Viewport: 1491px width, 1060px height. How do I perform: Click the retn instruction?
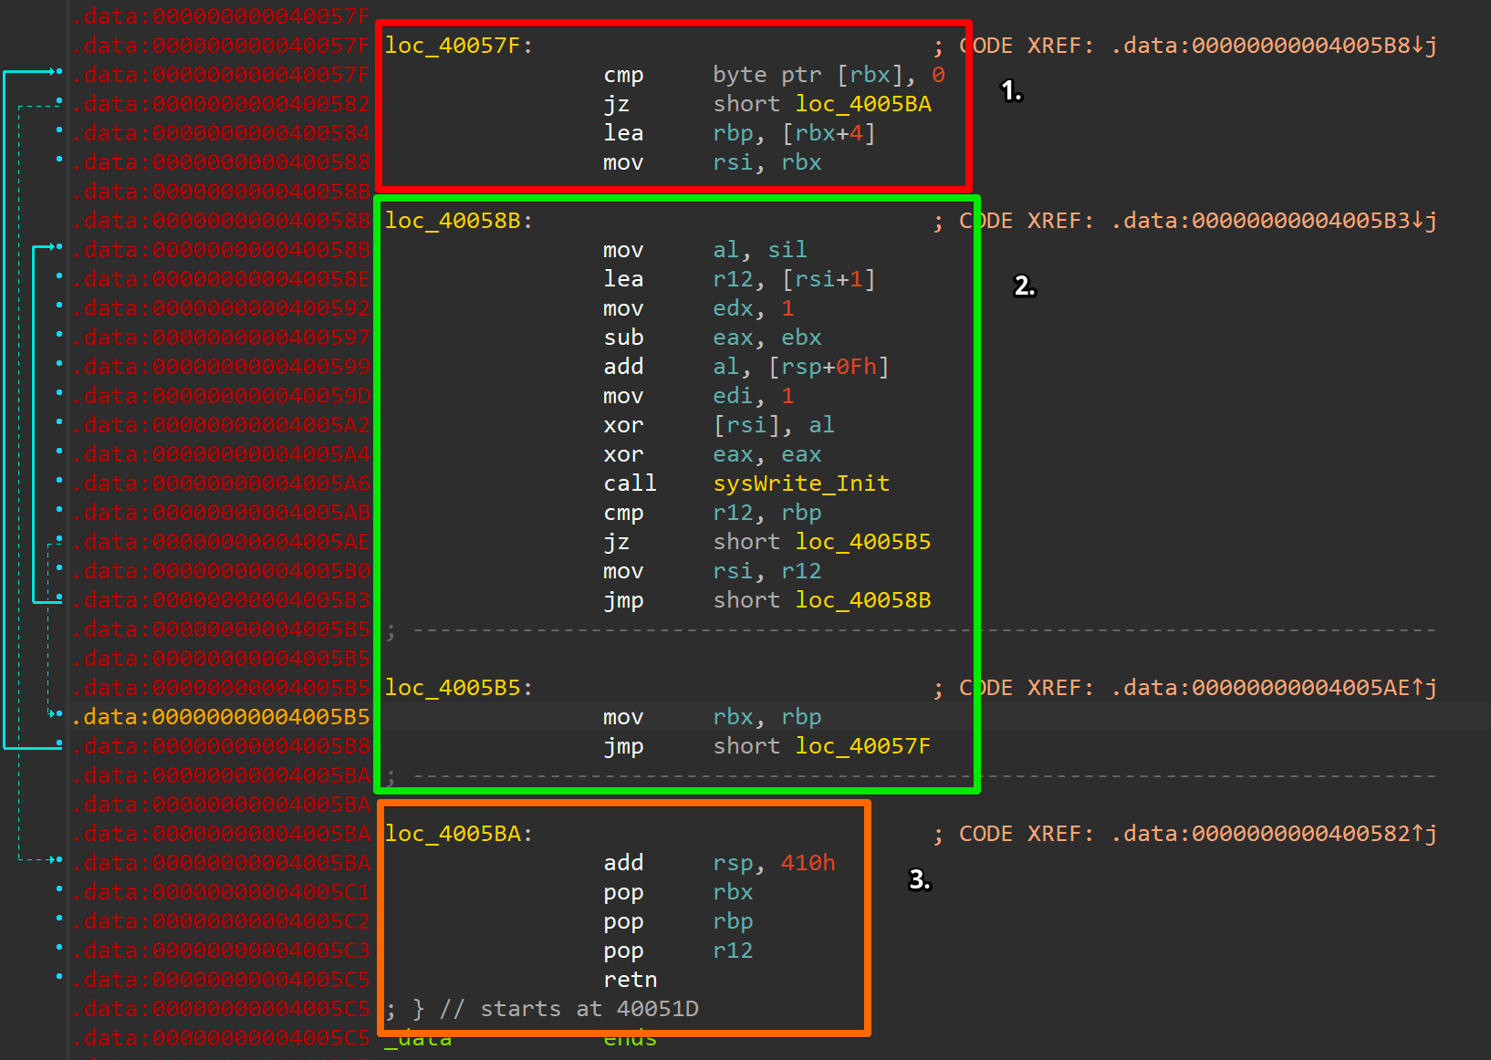coord(630,980)
